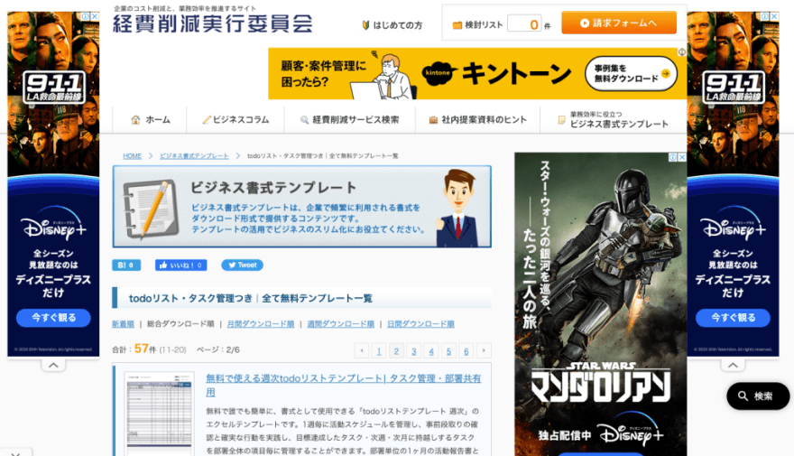Click the 検討リスト folder icon
The image size is (794, 456).
(457, 24)
